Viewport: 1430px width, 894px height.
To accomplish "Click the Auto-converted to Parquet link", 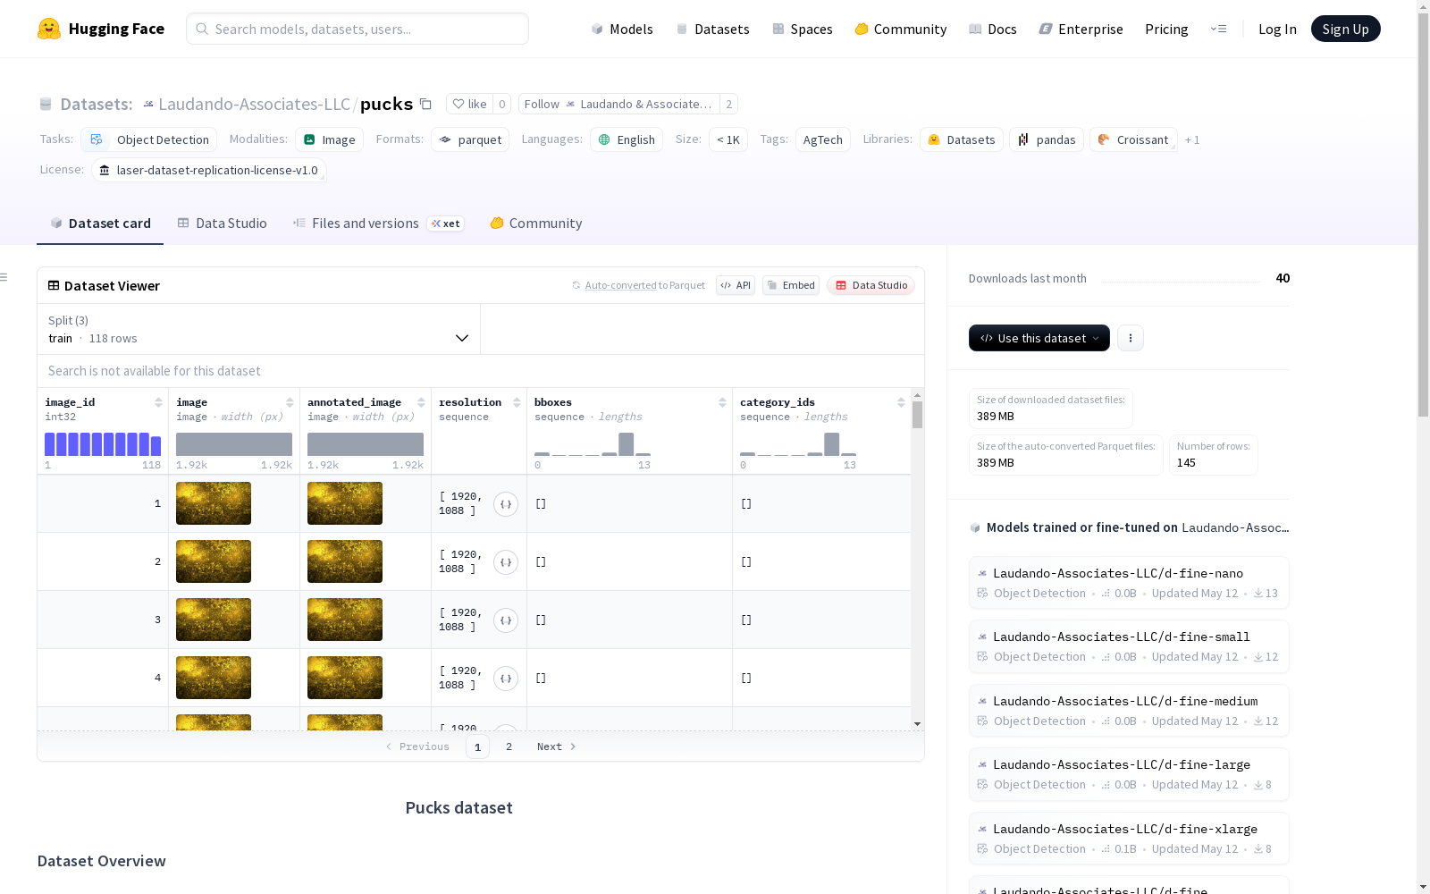I will click(644, 285).
